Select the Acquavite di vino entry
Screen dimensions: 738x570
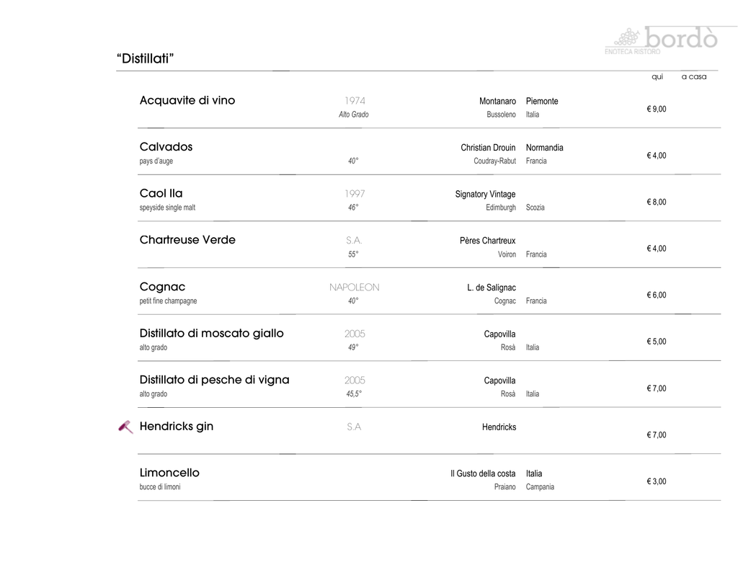click(x=187, y=101)
